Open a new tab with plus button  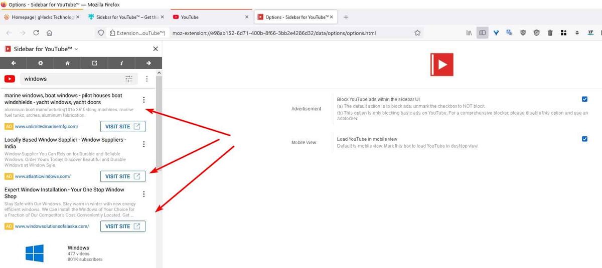pyautogui.click(x=346, y=17)
